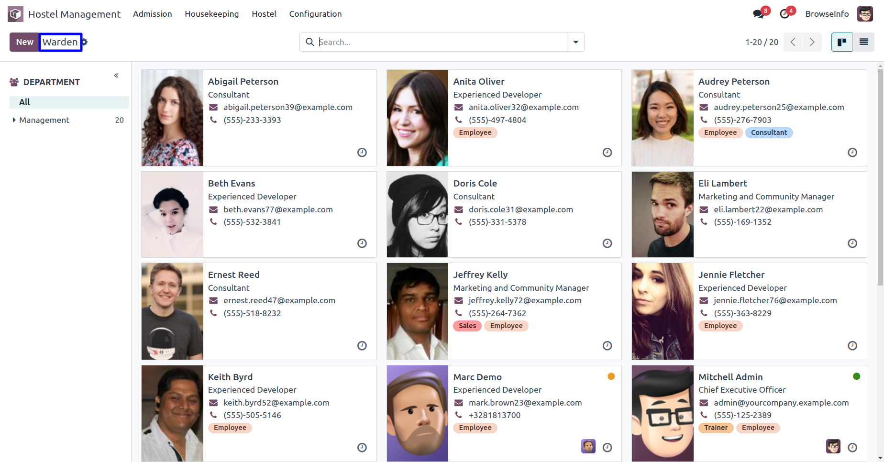Open activity clock on Beth Evans card
Image resolution: width=884 pixels, height=462 pixels.
362,243
